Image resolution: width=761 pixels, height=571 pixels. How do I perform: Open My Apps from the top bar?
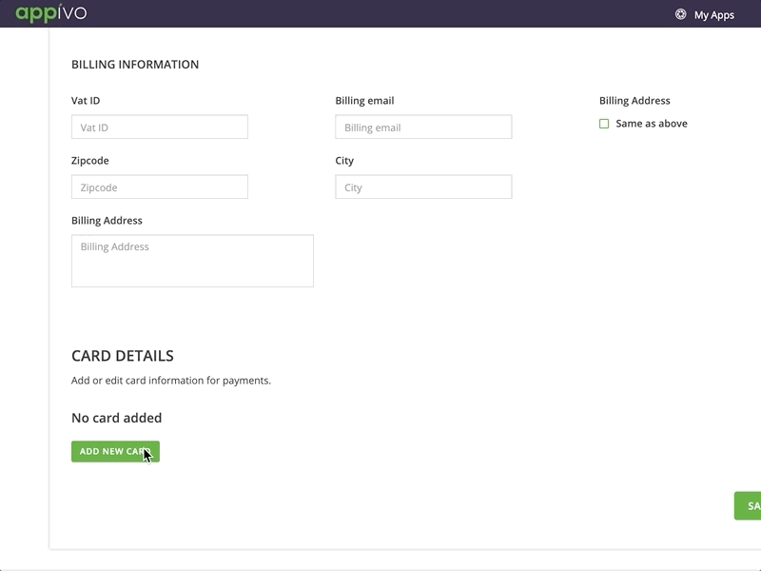tap(715, 15)
